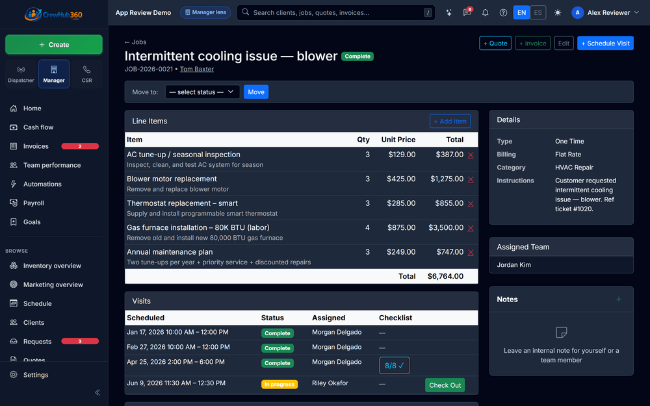Click the green Create button
The width and height of the screenshot is (650, 406).
coord(54,44)
